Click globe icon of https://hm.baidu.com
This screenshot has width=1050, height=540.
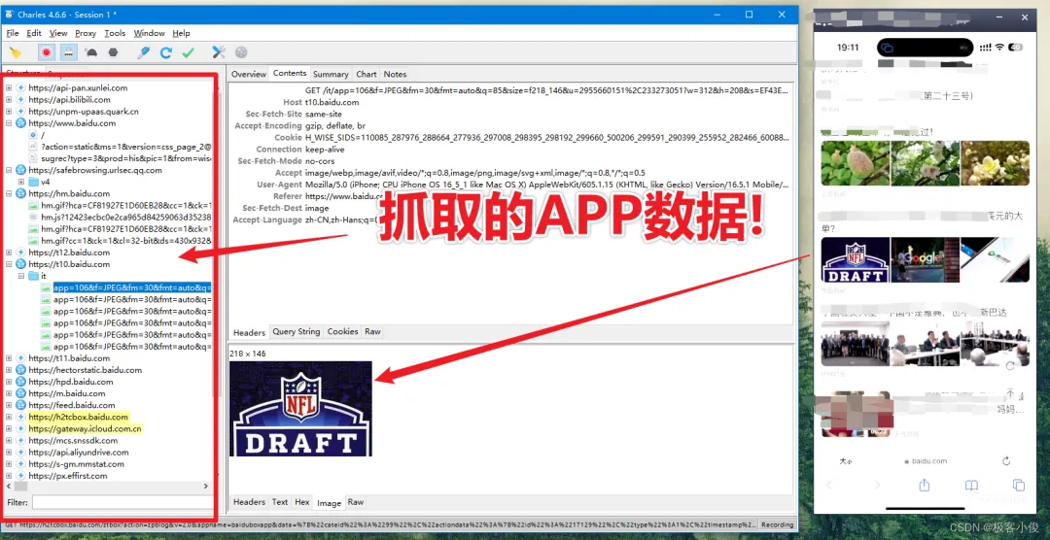[x=20, y=193]
